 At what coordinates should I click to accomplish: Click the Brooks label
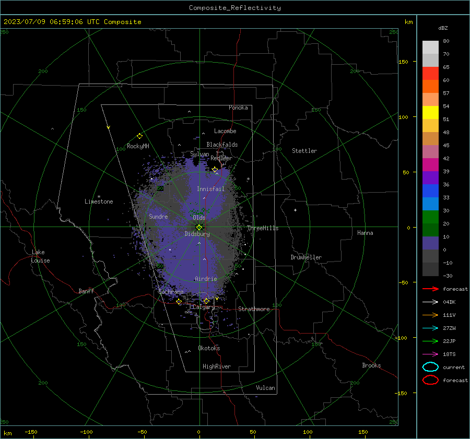(371, 365)
